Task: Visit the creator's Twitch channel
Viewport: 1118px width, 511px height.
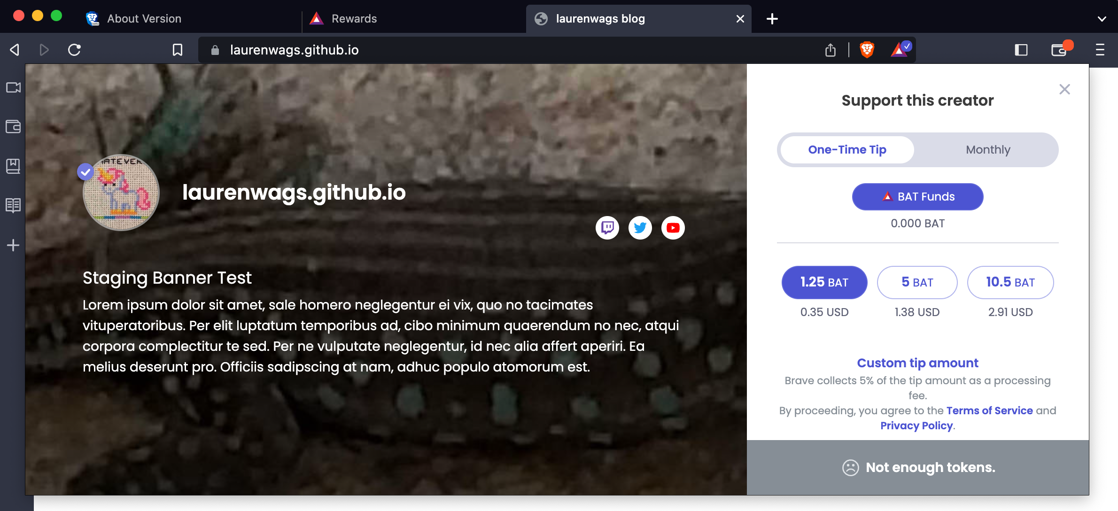Action: (x=607, y=228)
